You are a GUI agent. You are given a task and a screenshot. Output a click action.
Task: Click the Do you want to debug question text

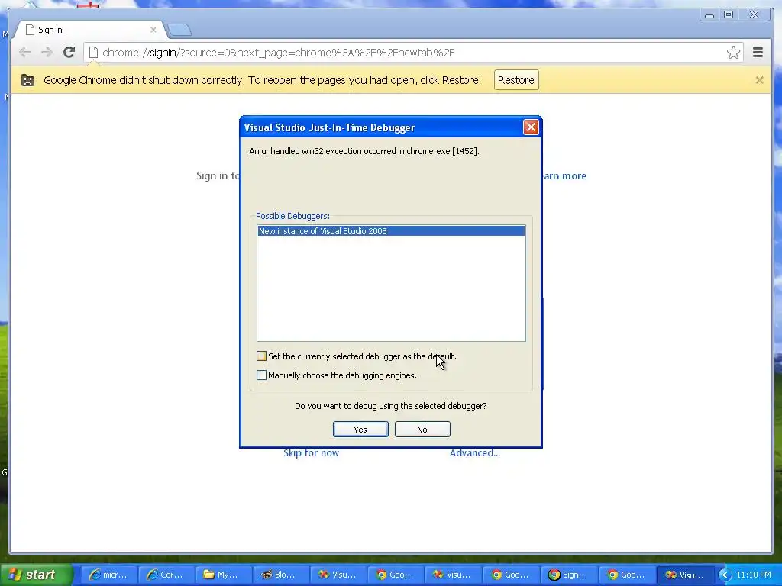[x=390, y=406]
